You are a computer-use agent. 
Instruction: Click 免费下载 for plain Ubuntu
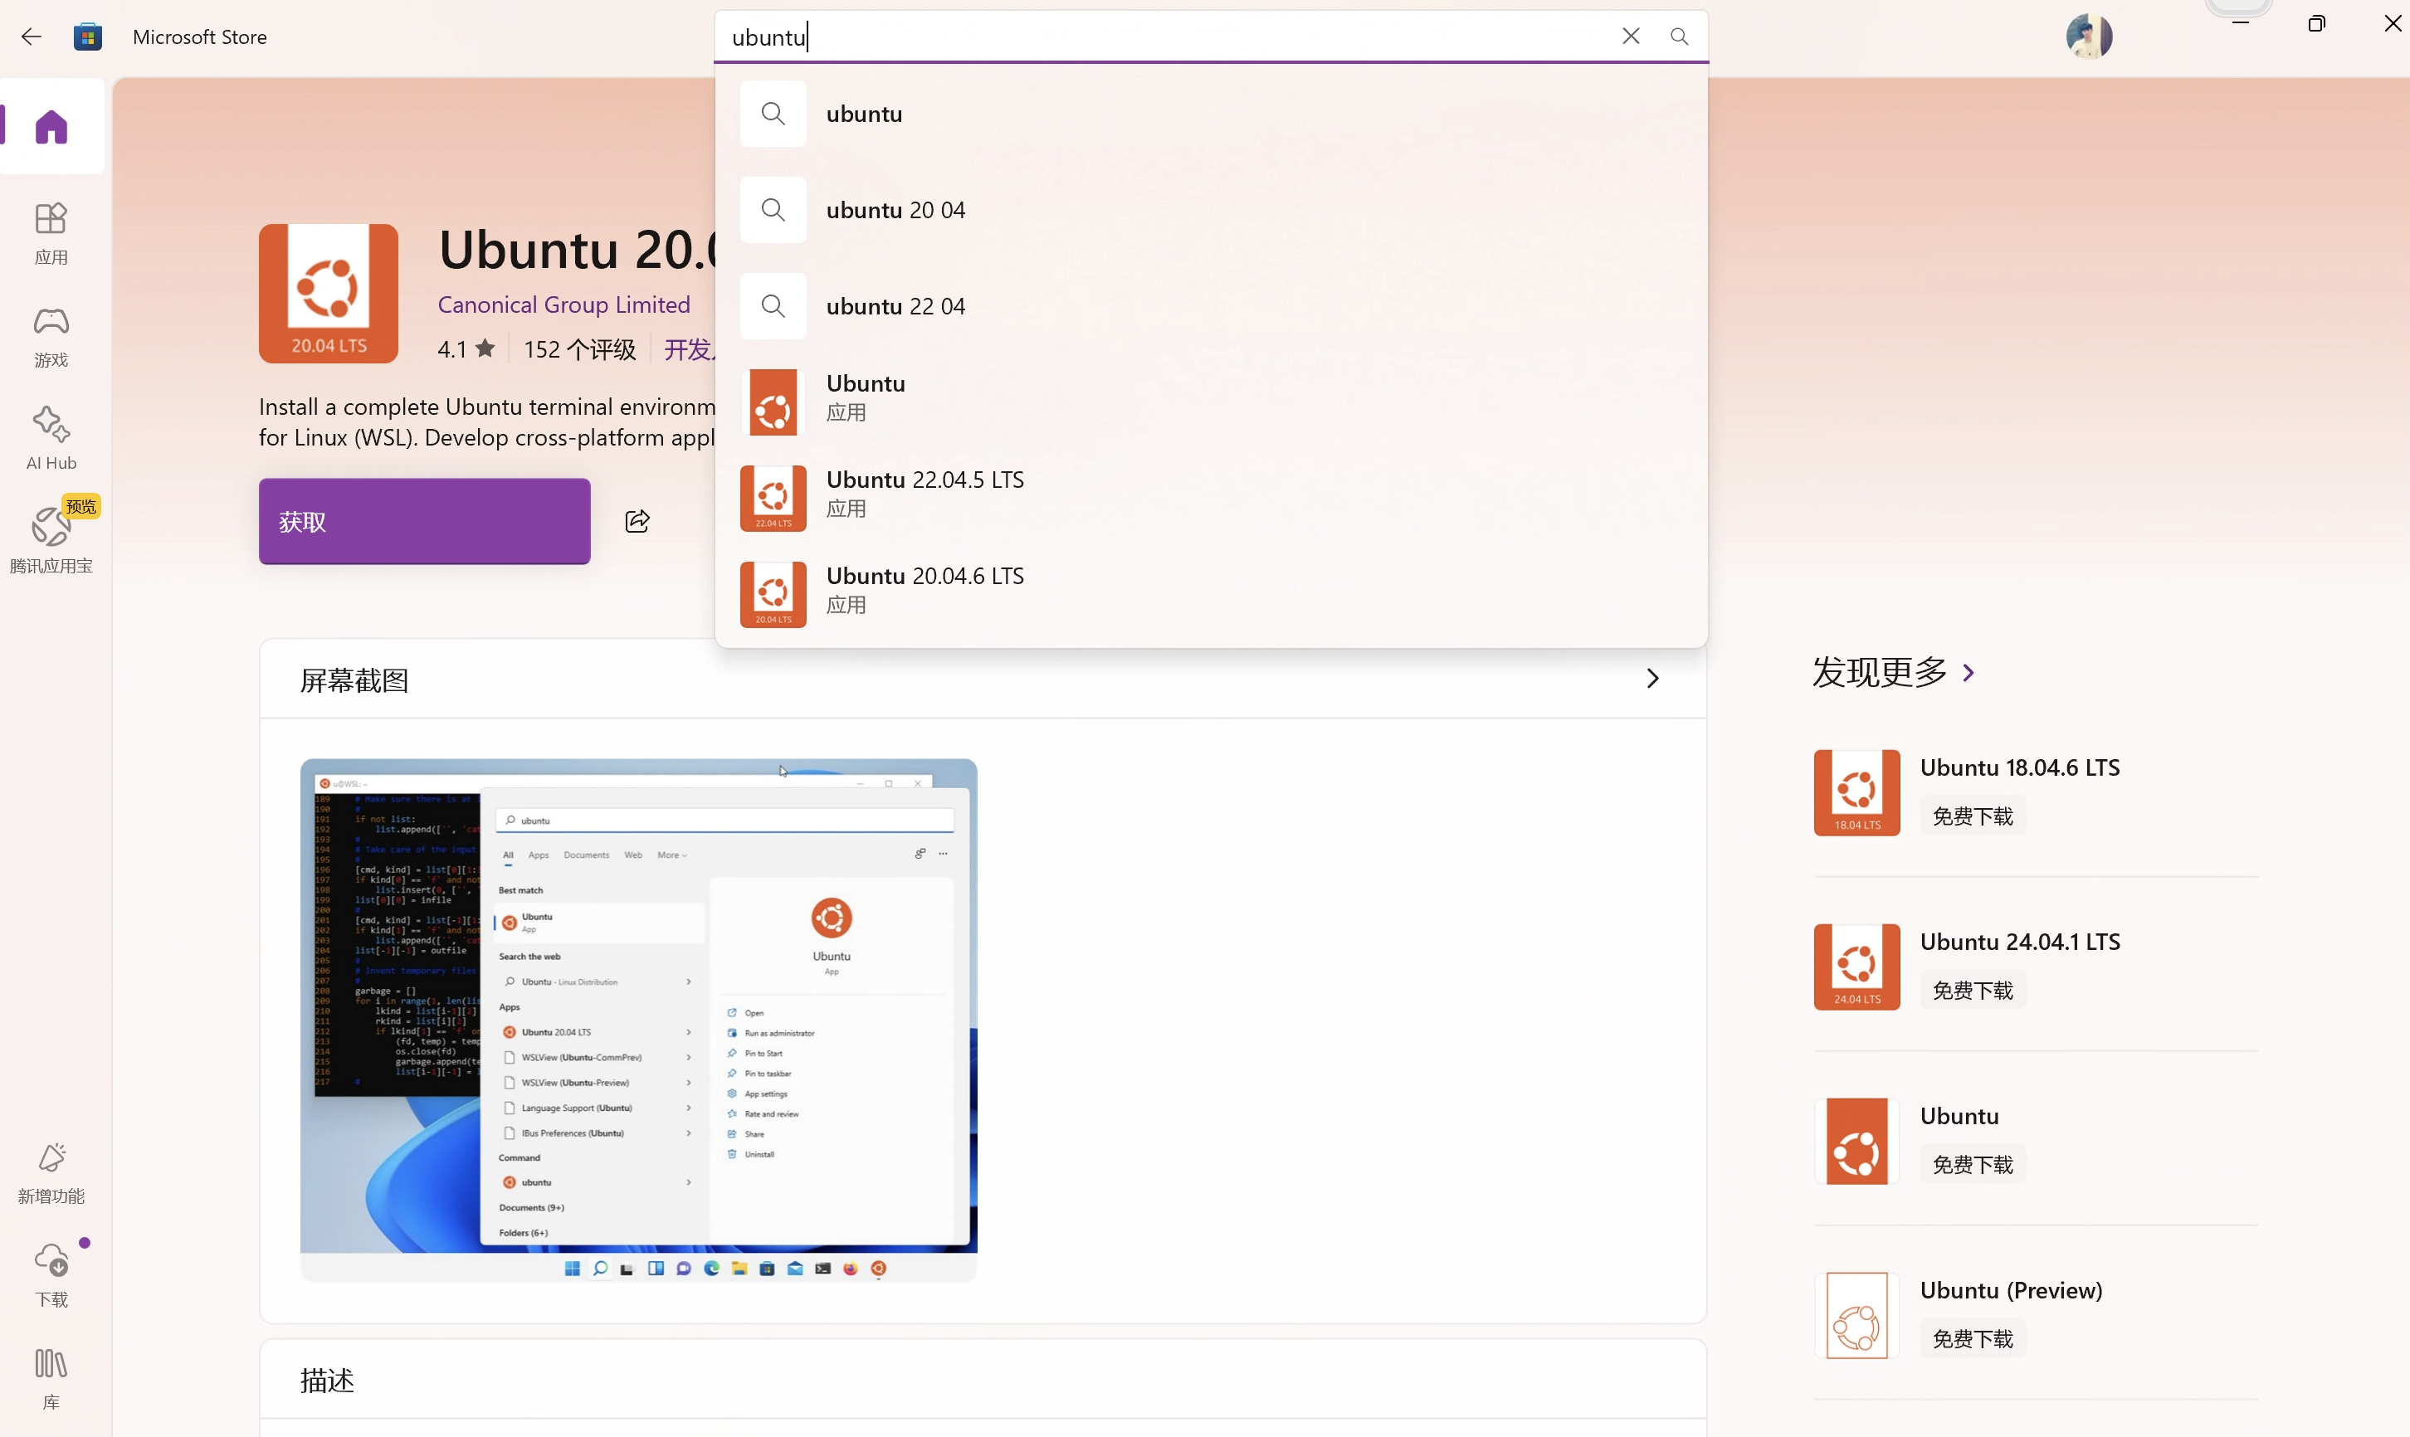click(1973, 1165)
